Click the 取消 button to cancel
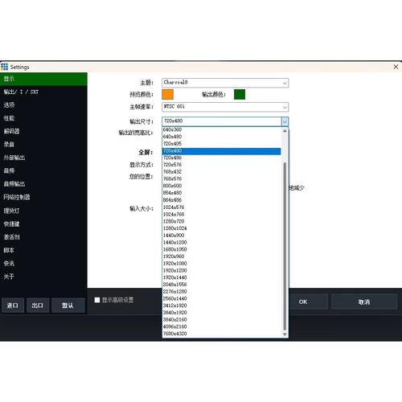This screenshot has width=402, height=402. click(x=364, y=301)
